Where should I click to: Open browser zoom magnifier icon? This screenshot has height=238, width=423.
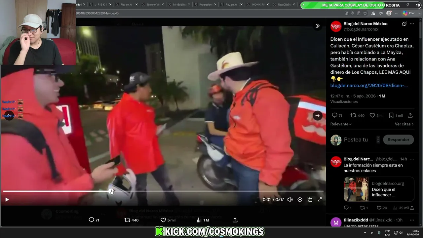point(353,13)
